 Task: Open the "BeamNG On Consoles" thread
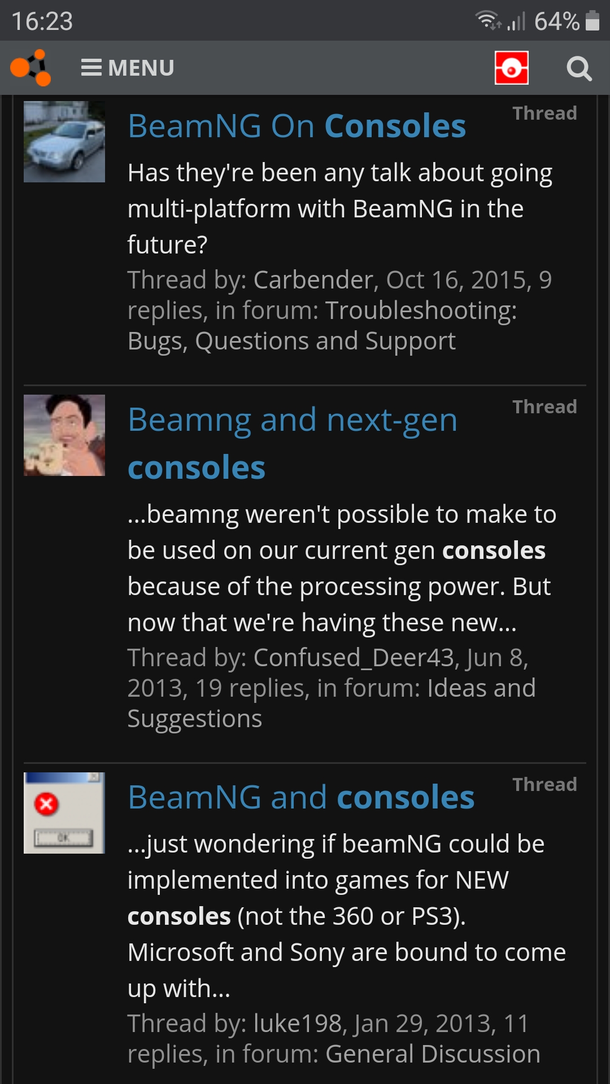(297, 126)
